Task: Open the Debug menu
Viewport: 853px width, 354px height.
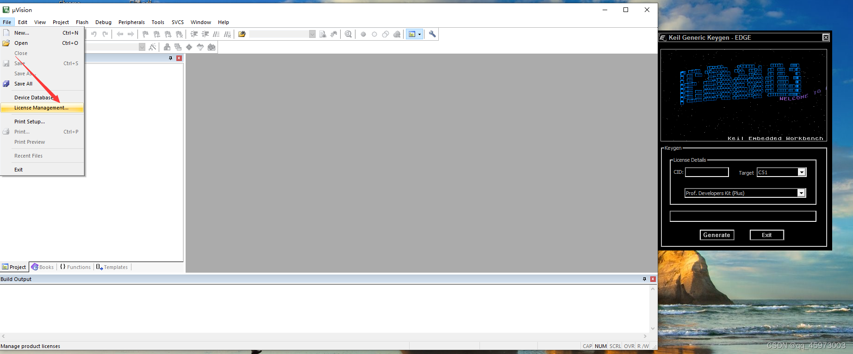Action: click(103, 22)
